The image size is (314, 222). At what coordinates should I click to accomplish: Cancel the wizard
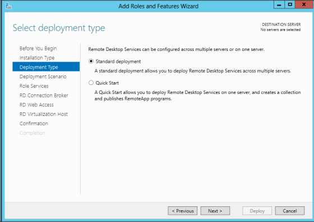tap(290, 211)
